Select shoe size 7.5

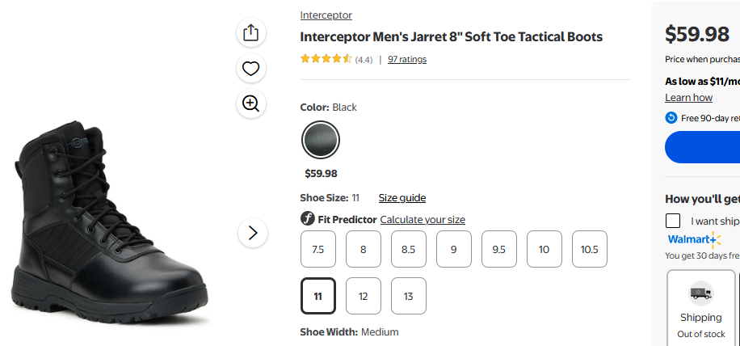pyautogui.click(x=318, y=249)
